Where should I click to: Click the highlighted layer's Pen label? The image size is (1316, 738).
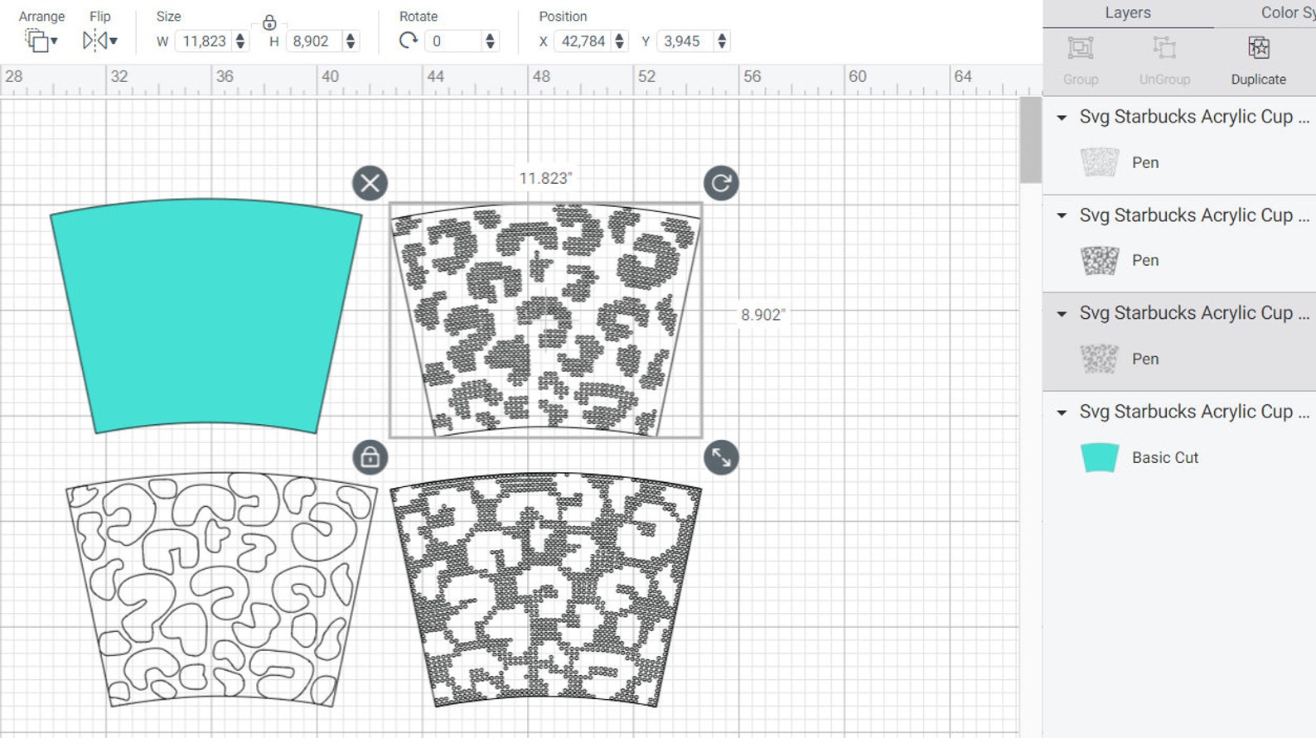(1145, 359)
